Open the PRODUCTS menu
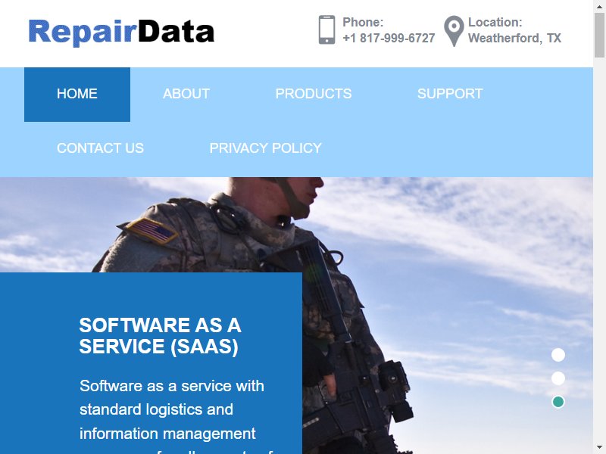Viewport: 606px width, 454px height. pos(314,94)
